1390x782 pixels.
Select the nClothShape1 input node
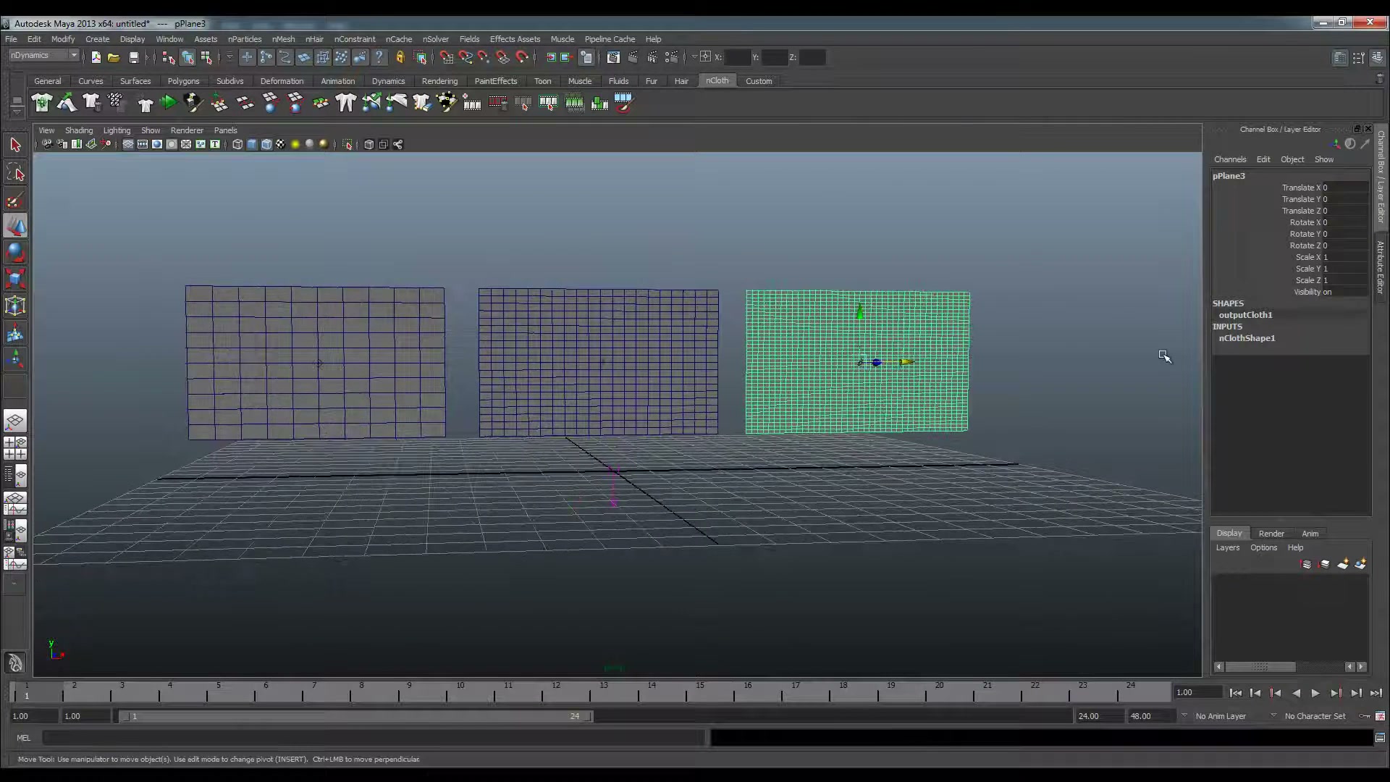[x=1247, y=338]
